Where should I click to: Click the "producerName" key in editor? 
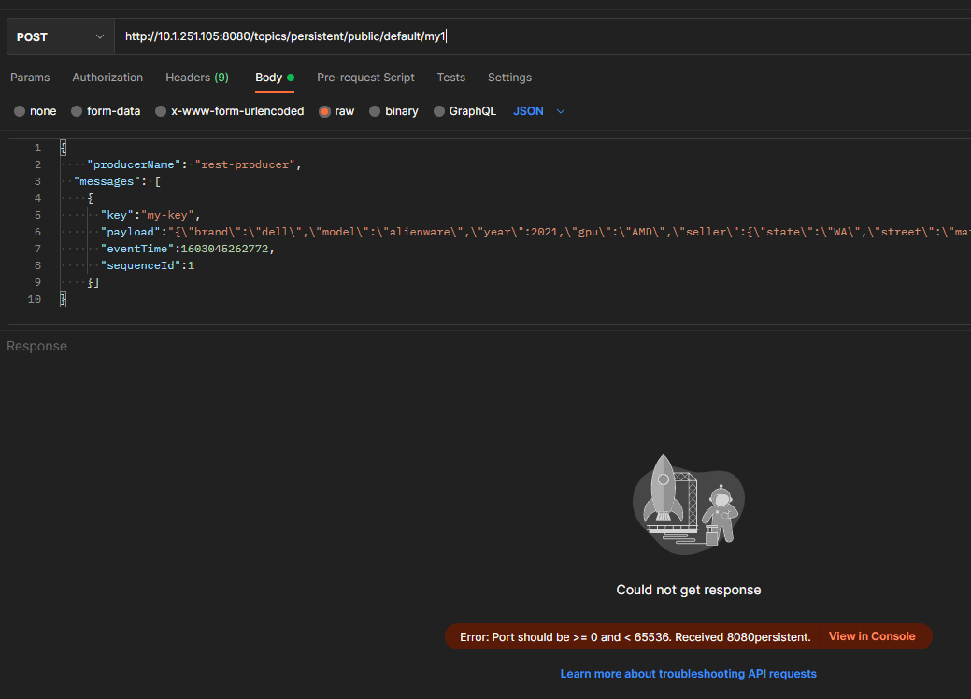(x=134, y=164)
